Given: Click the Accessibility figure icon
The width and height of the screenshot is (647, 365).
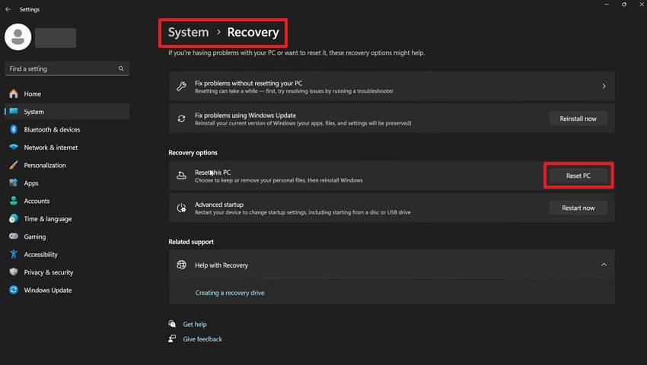Looking at the screenshot, I should pyautogui.click(x=14, y=254).
